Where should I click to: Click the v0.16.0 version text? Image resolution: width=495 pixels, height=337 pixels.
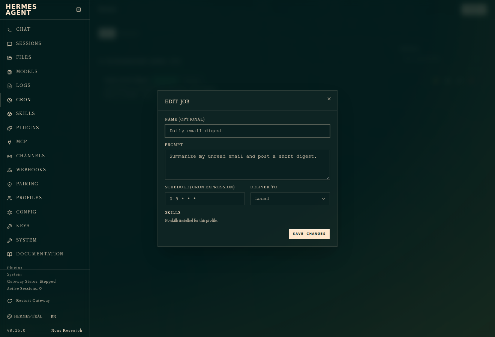[x=16, y=331]
